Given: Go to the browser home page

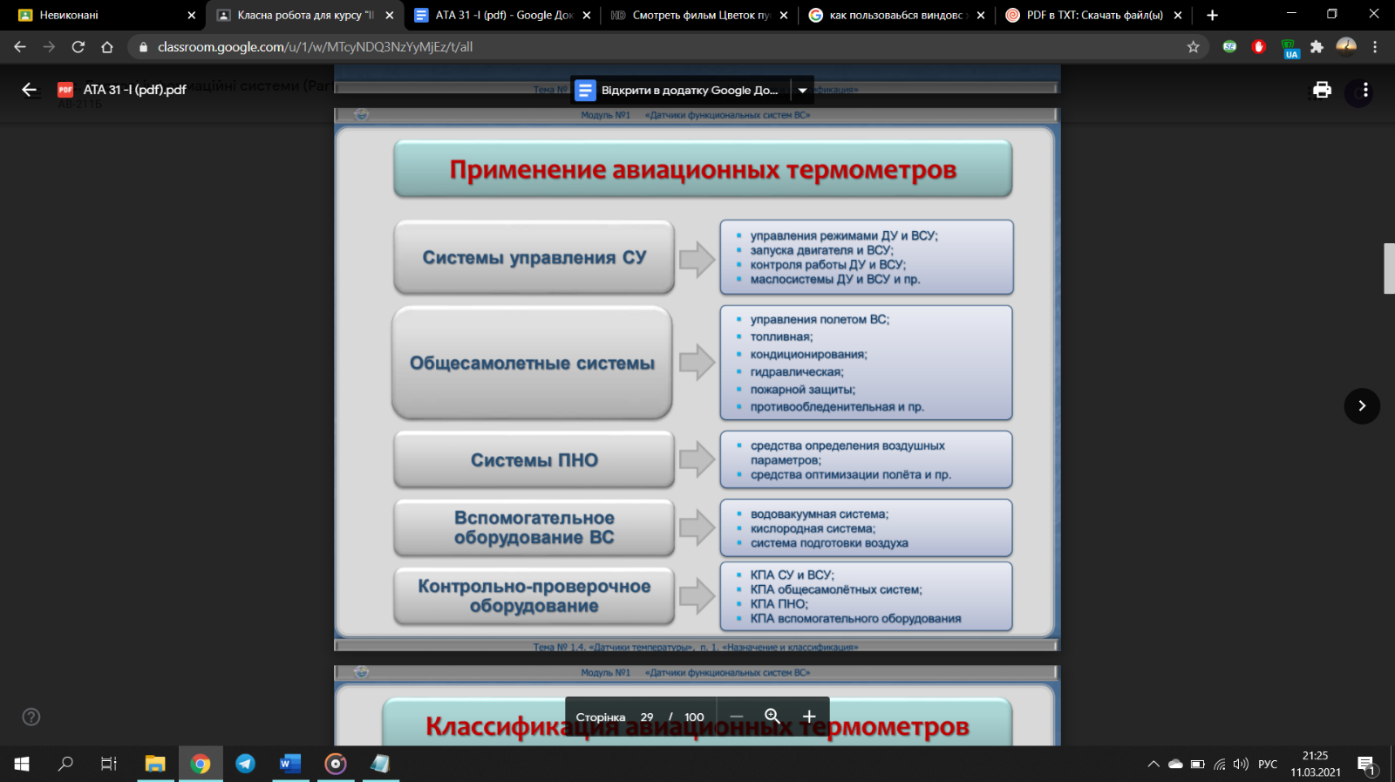Looking at the screenshot, I should click(107, 47).
